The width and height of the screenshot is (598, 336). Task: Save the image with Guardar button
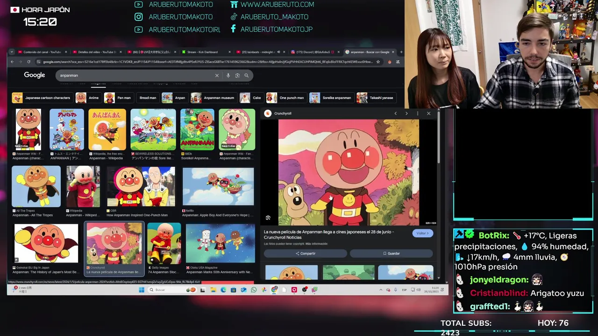coord(392,253)
